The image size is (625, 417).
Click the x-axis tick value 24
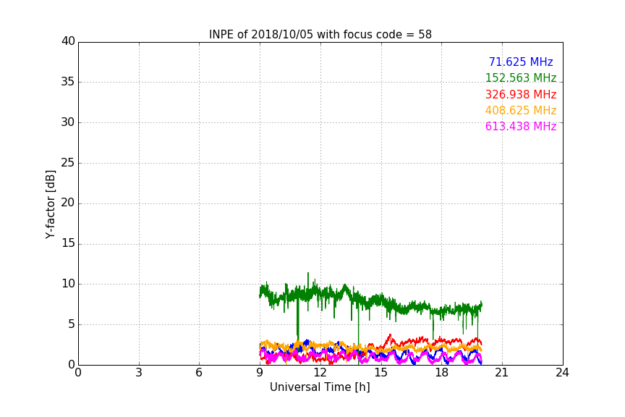[562, 373]
